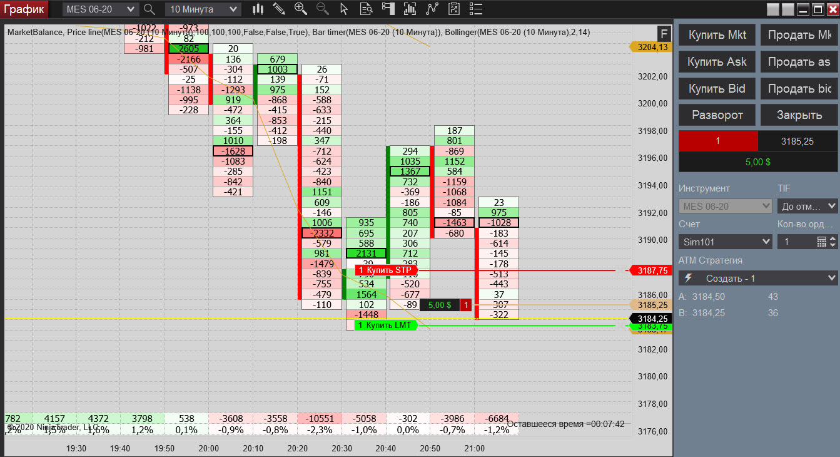This screenshot has height=457, width=840.
Task: Click the red position size box
Action: (x=718, y=141)
